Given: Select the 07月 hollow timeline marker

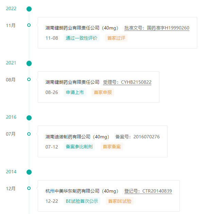Looking at the screenshot, I should [29, 134].
